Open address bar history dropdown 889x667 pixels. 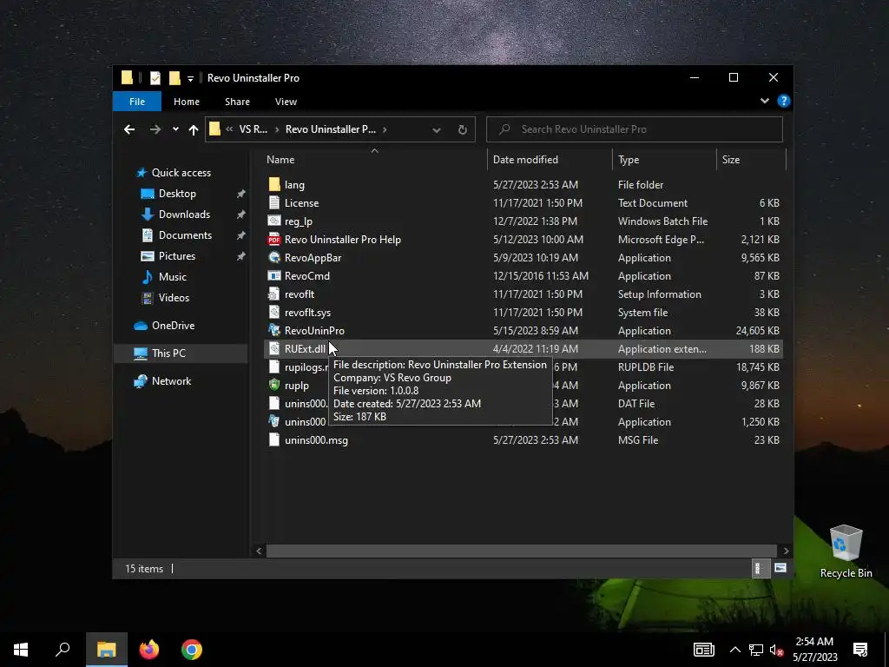coord(437,130)
